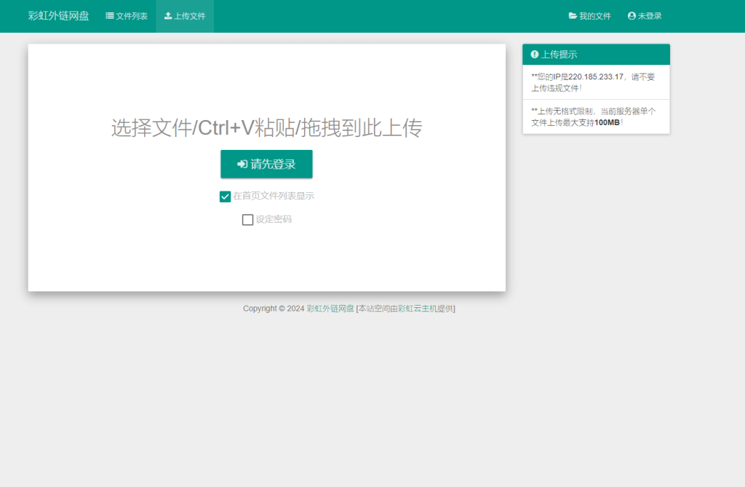Image resolution: width=745 pixels, height=487 pixels.
Task: Click the 选择文件/Ctrl+V粘贴/拖拽到此上传 heading
Action: pos(266,128)
